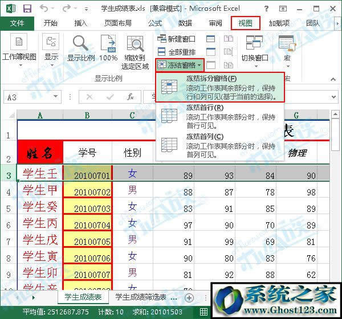The image size is (342, 319).
Task: Choose 冻结首行(R) from the menu
Action: pos(220,116)
